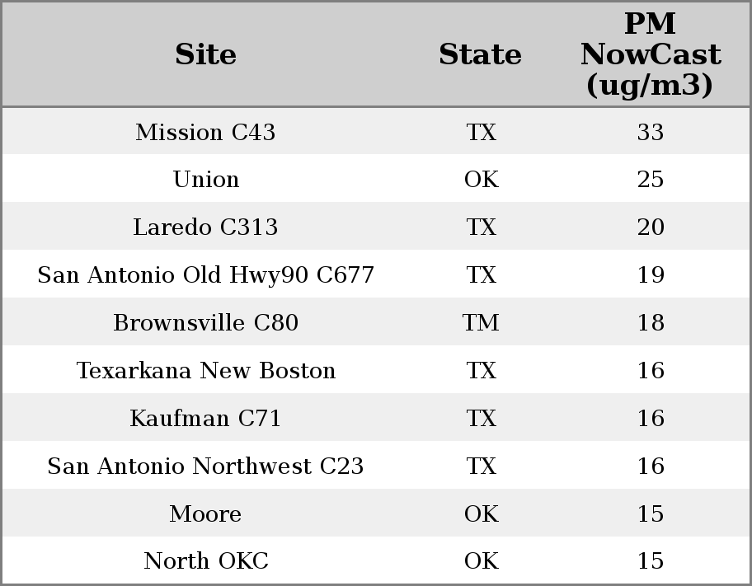This screenshot has height=586, width=752.
Task: Click the State column header
Action: coord(480,54)
